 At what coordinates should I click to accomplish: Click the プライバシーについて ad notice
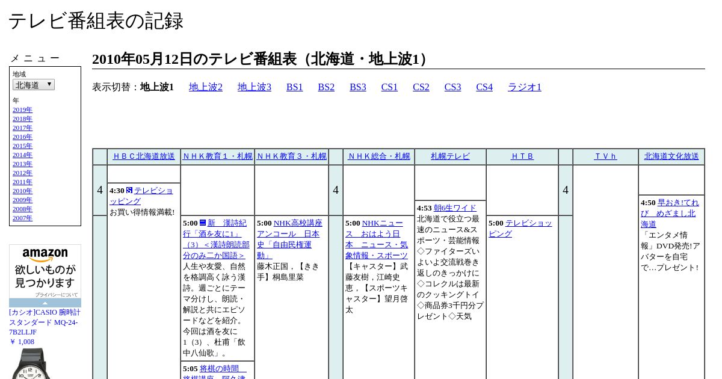click(x=56, y=295)
